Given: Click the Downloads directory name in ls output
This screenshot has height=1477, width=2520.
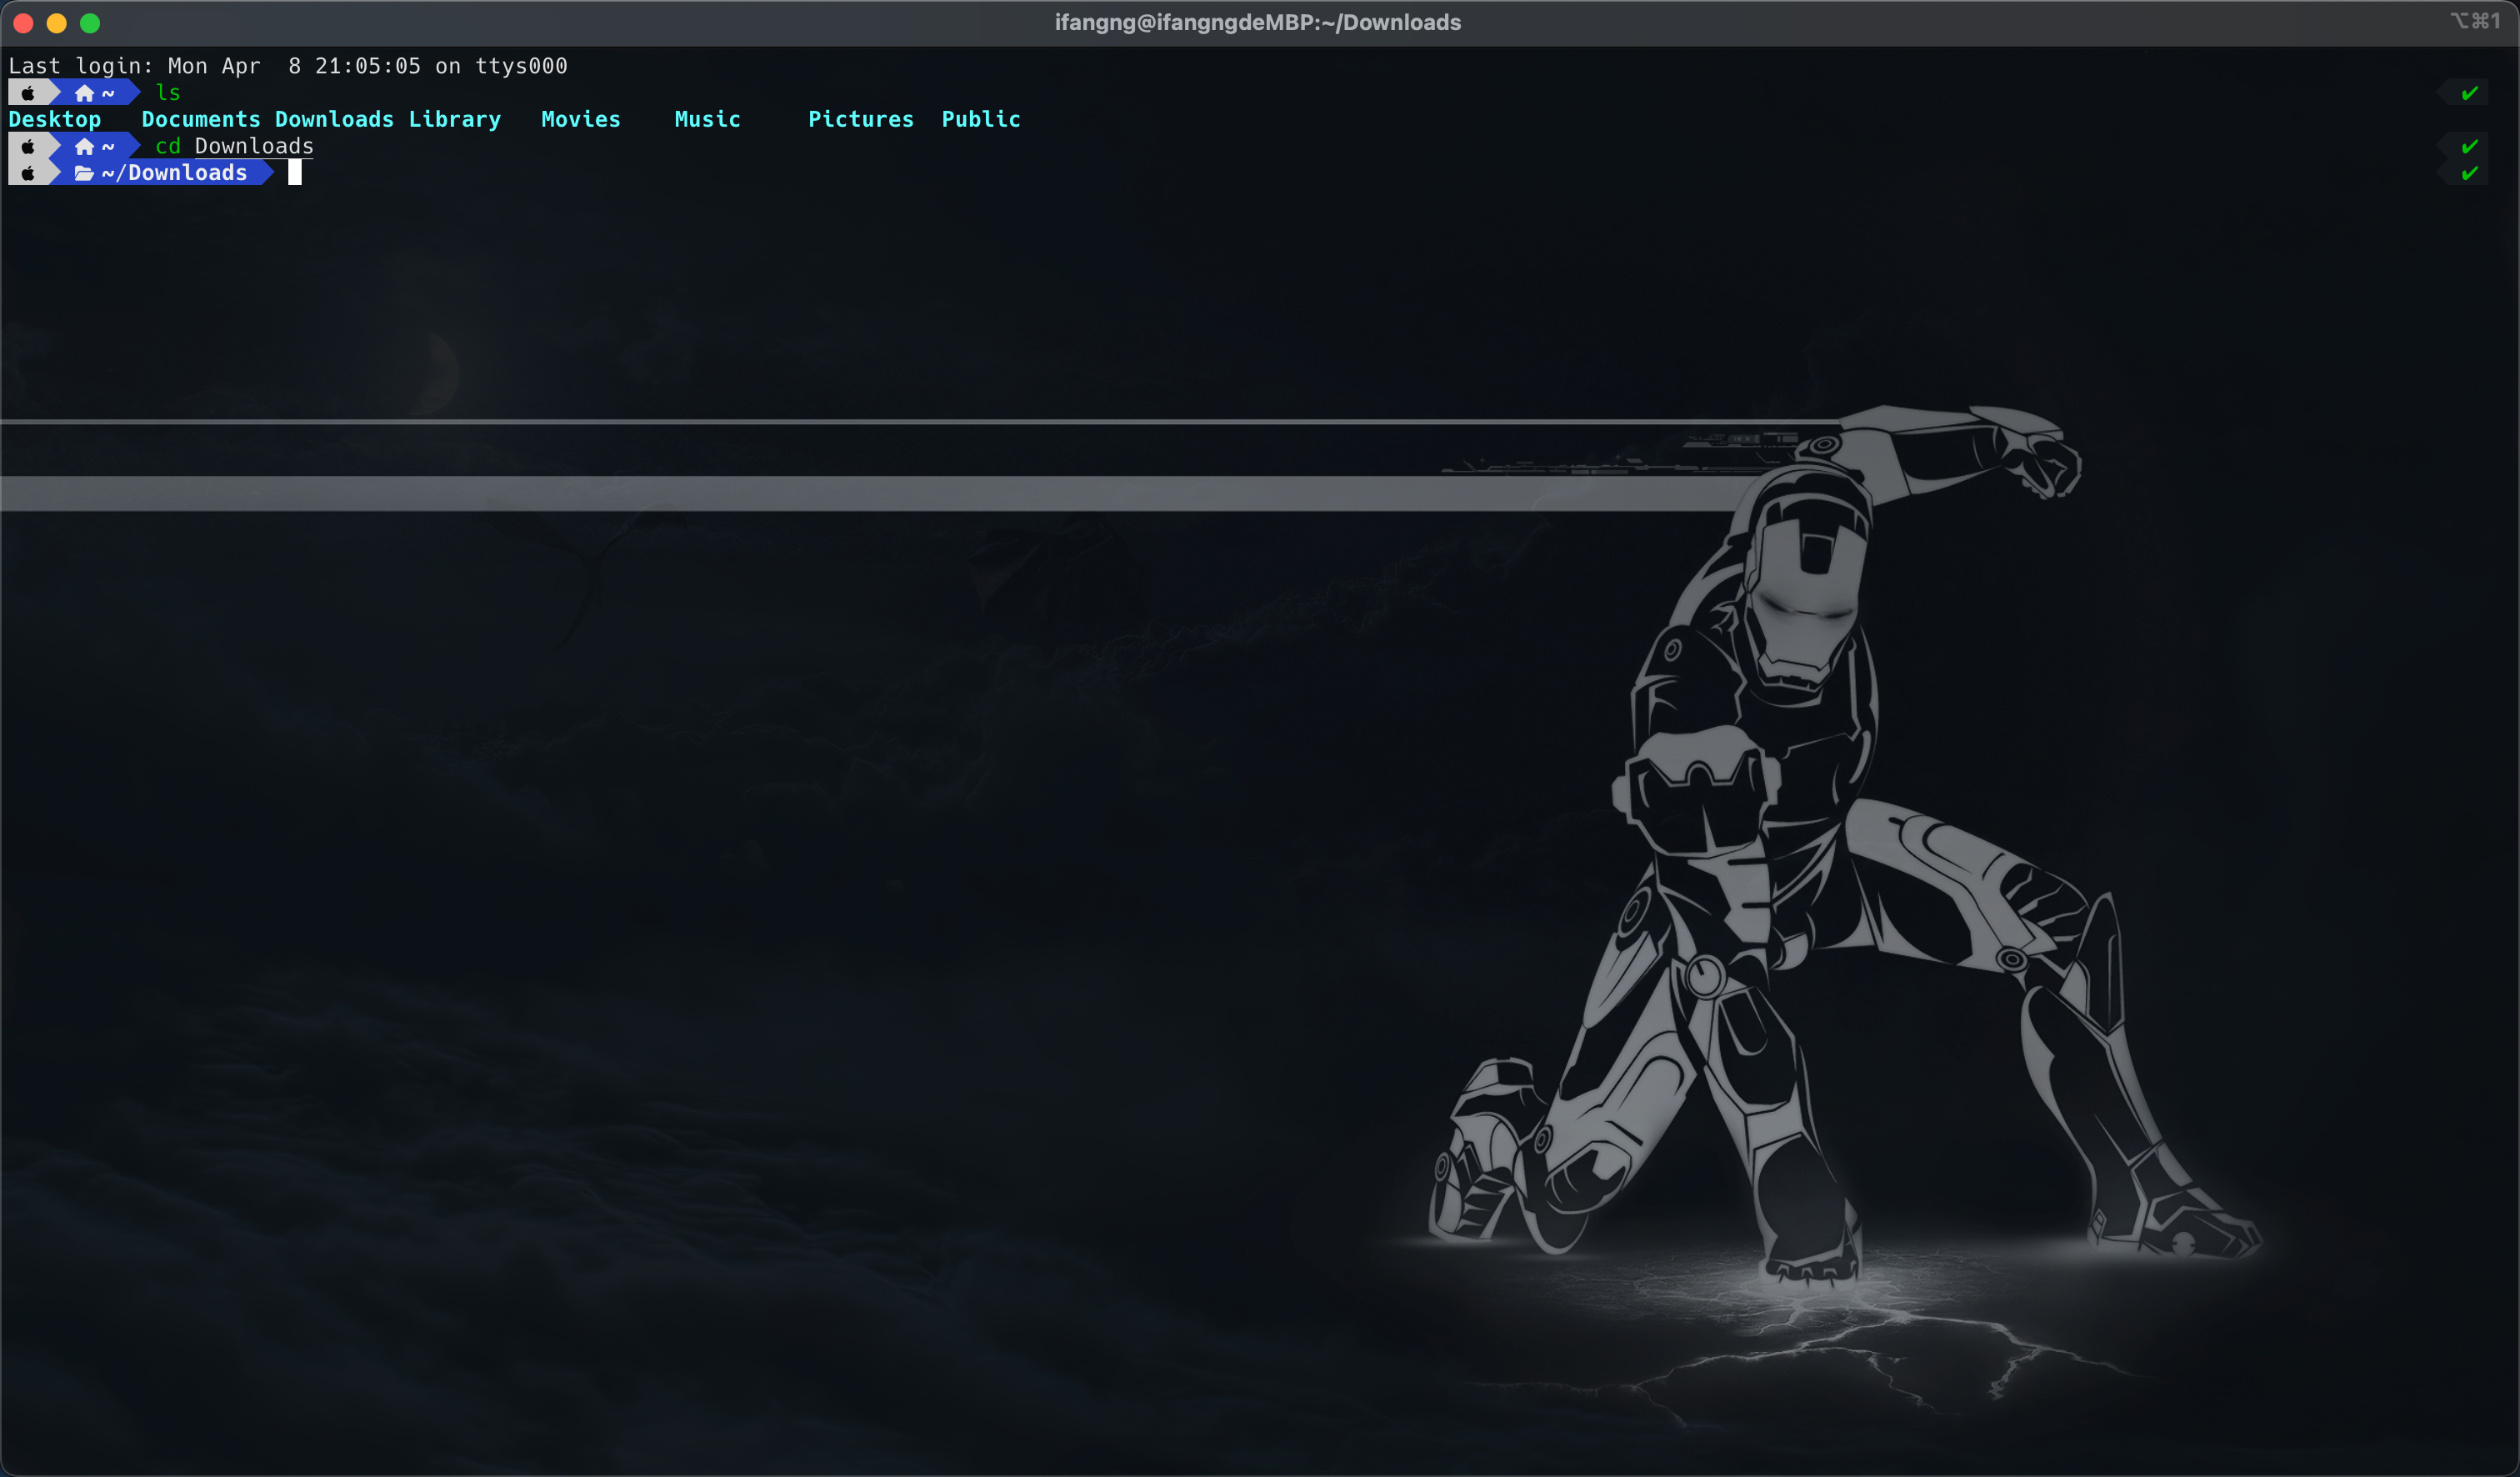Looking at the screenshot, I should (x=335, y=119).
